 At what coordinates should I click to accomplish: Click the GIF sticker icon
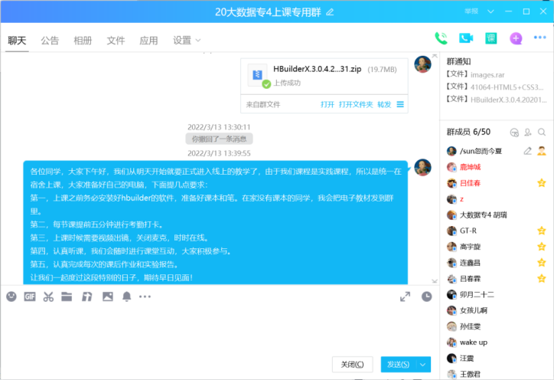pyautogui.click(x=30, y=296)
